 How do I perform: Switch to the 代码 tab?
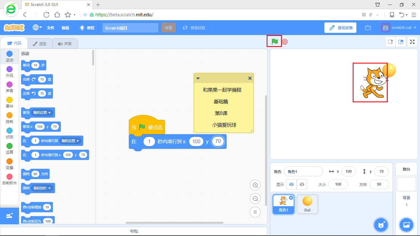coord(14,43)
